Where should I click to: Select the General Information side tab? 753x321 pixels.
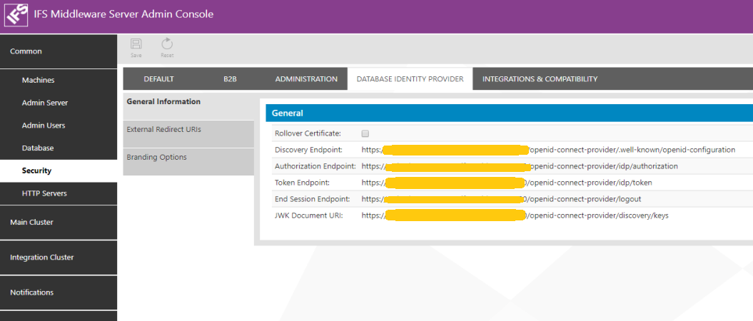(188, 106)
